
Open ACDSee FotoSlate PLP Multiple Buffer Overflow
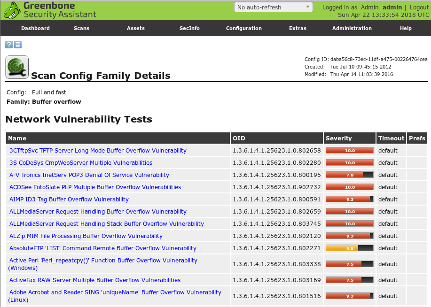coord(95,187)
